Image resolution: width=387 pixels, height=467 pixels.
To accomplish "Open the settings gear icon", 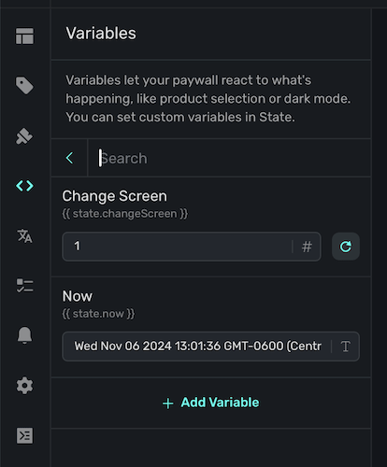I will pyautogui.click(x=24, y=386).
